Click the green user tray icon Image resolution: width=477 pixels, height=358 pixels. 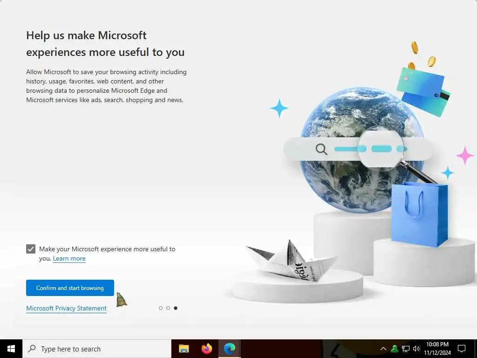point(395,349)
